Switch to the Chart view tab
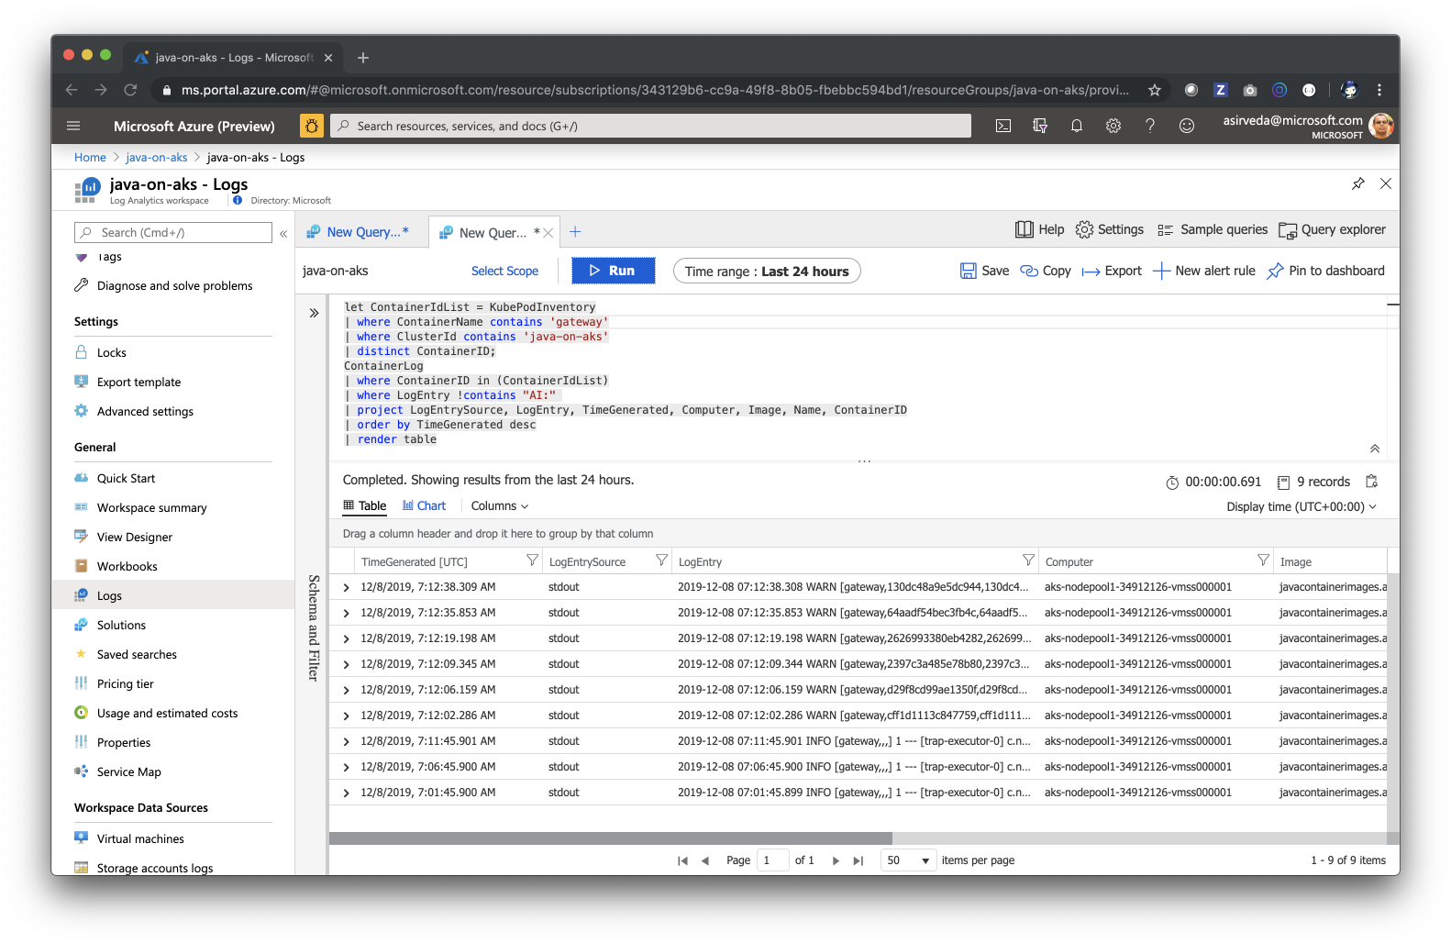Screen dimensions: 1451x943 424,505
